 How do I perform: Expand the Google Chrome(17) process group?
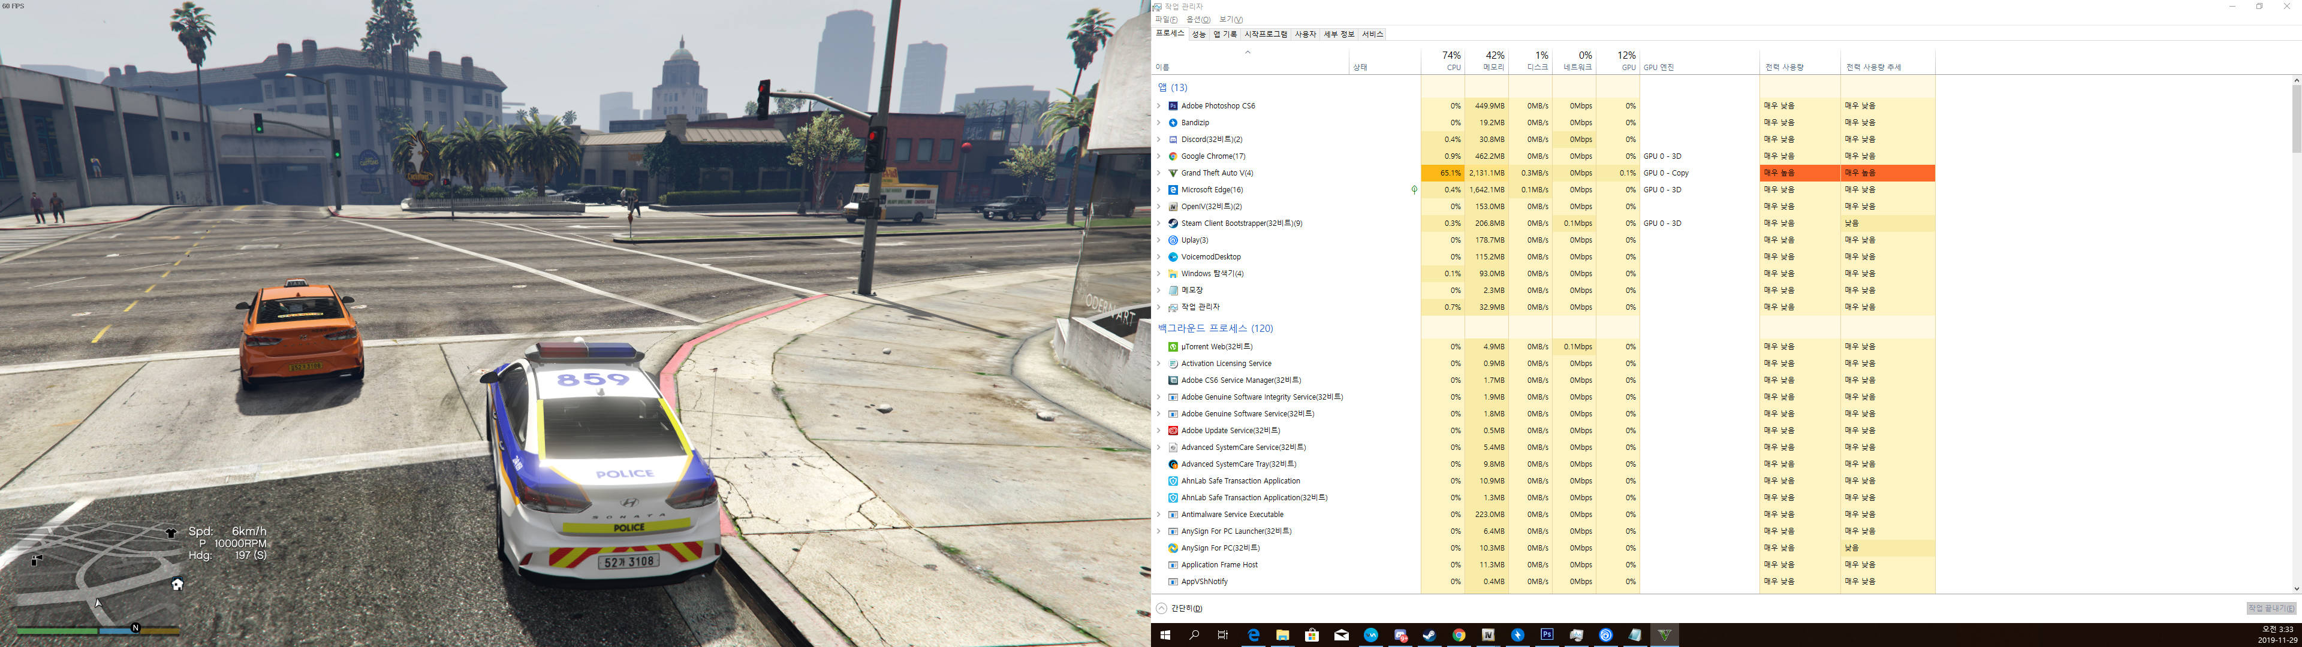coord(1159,156)
